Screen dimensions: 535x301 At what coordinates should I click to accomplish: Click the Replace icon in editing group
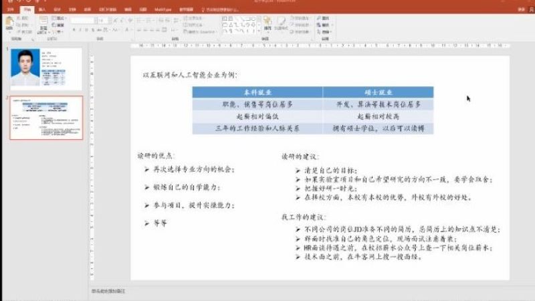coord(326,25)
